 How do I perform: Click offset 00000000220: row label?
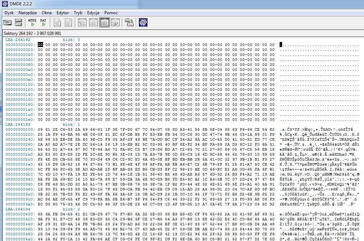coord(20,134)
